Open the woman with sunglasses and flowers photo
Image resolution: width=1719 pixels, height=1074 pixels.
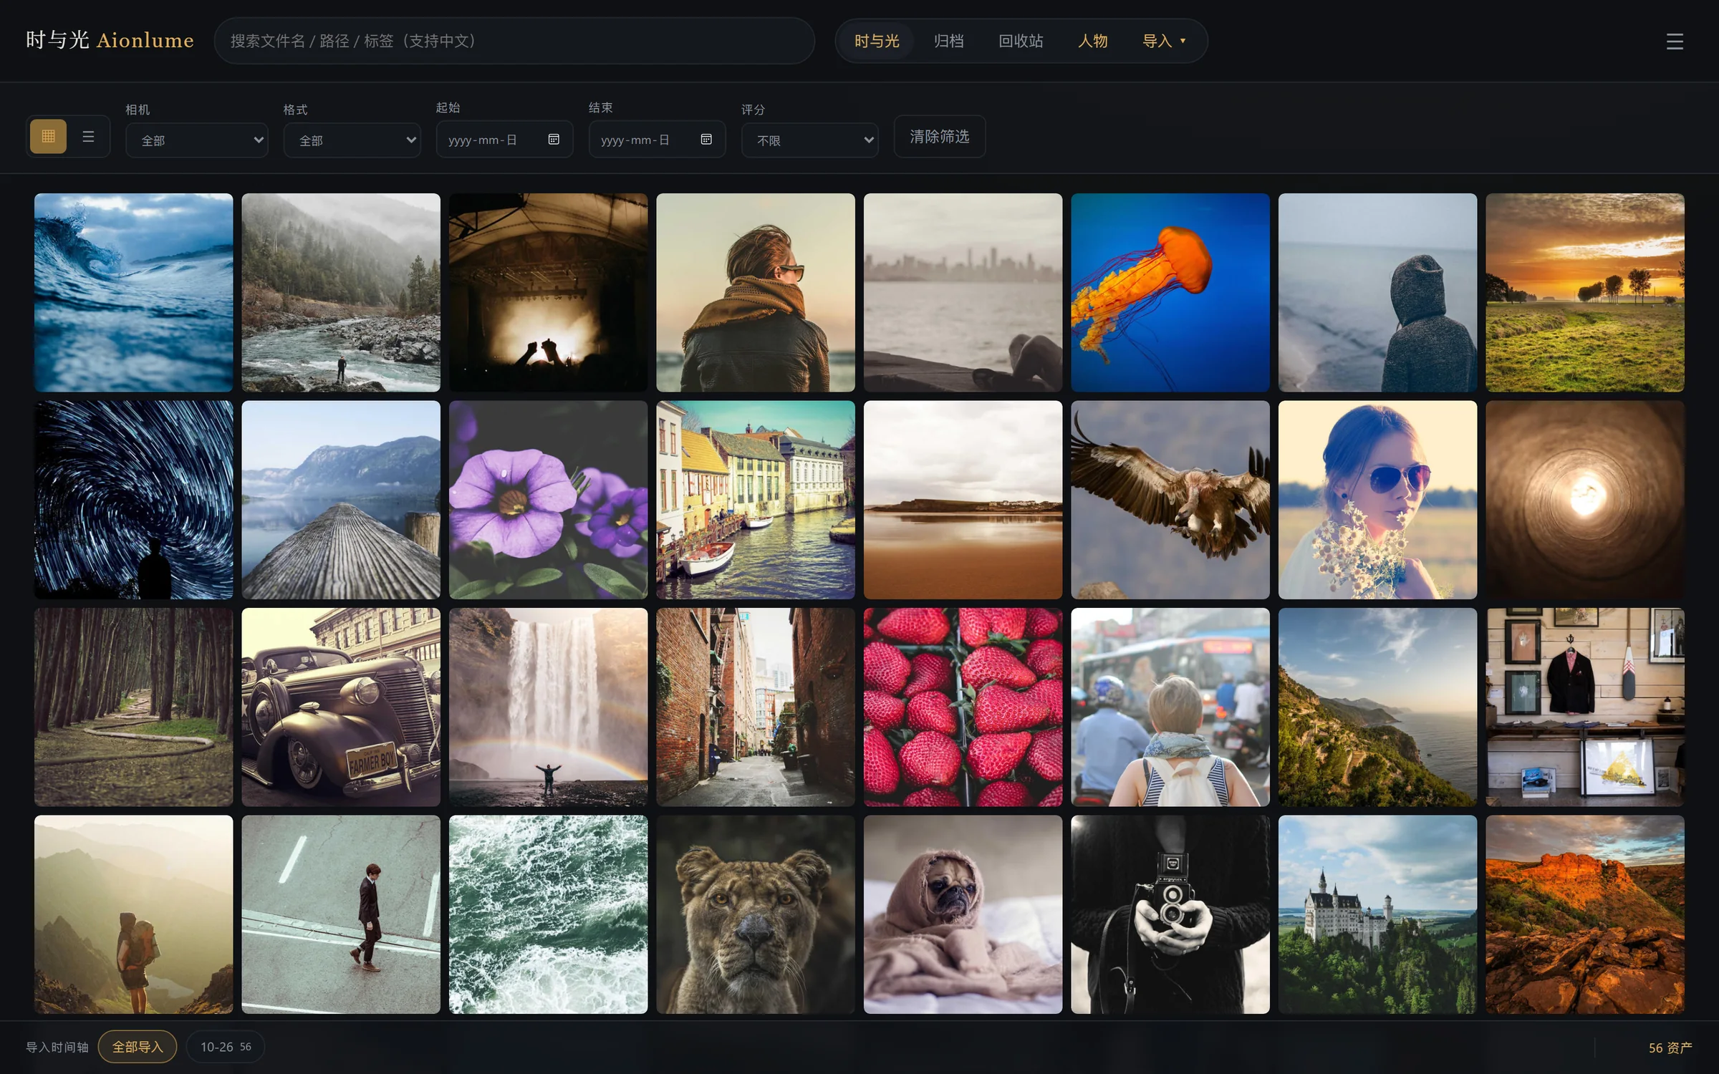[x=1377, y=500]
